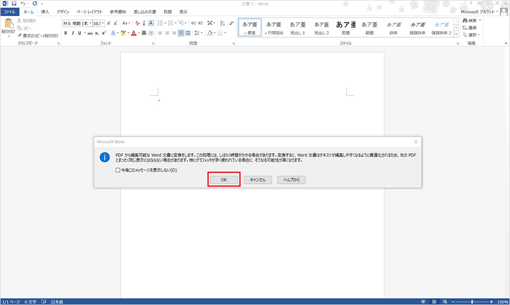This screenshot has width=510, height=305.
Task: Clear all formatting with eraser icon
Action: pos(137,24)
